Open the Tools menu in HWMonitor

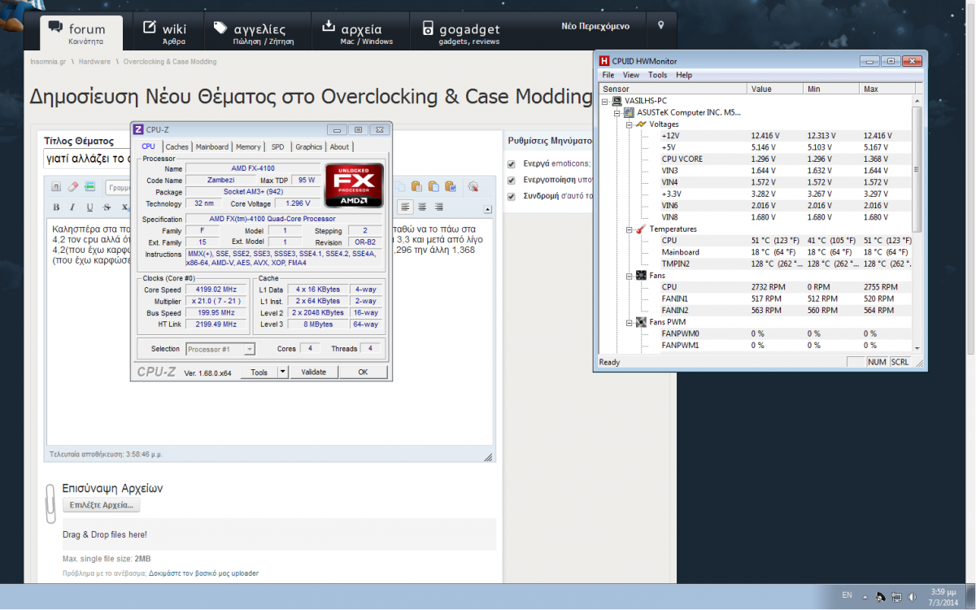tap(657, 75)
